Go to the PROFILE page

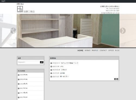click(x=95, y=50)
